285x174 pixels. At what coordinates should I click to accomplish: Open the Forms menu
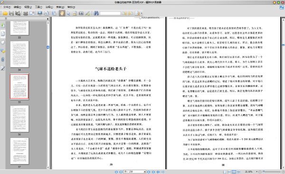[60, 7]
